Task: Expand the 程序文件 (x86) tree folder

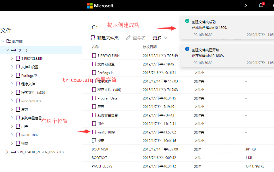Action: [x=12, y=92]
